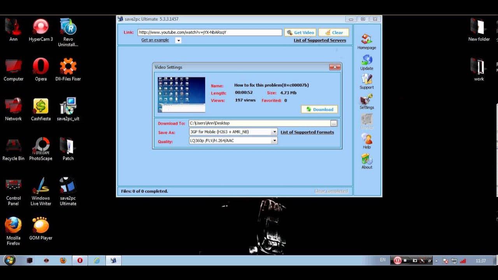Click the Download button in Video Settings
The height and width of the screenshot is (280, 498).
click(x=319, y=109)
